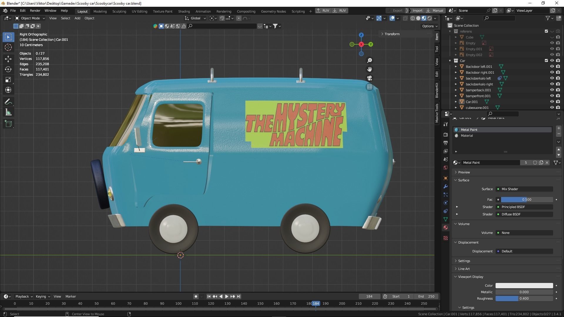Open the Modifiers wrench properties tab
Screen dimensions: 564x317
point(446,186)
